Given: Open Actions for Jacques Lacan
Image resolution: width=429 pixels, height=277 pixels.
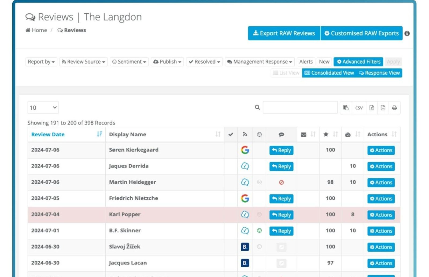Looking at the screenshot, I should (x=381, y=263).
